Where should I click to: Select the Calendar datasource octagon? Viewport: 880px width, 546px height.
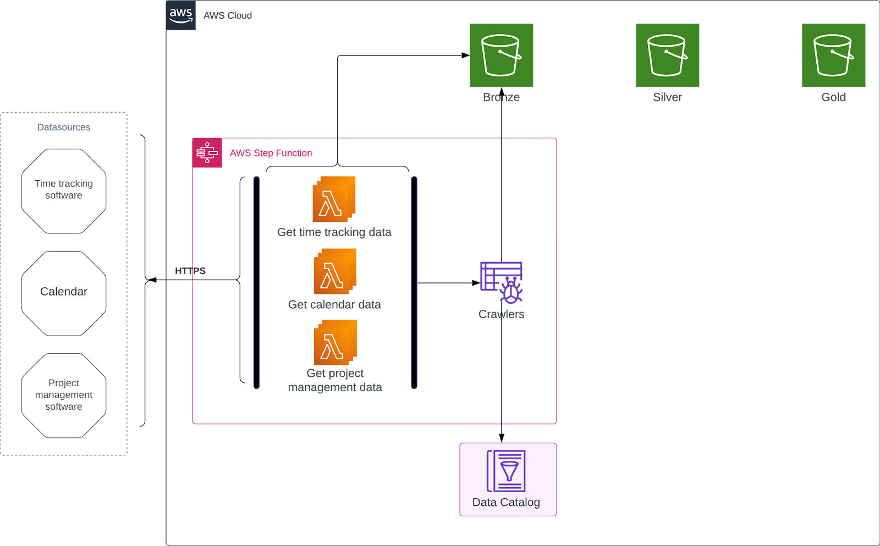[x=64, y=293]
